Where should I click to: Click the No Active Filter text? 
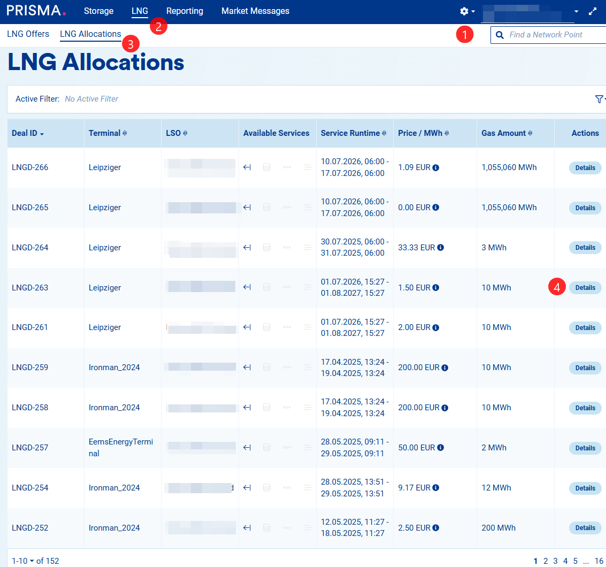click(91, 99)
